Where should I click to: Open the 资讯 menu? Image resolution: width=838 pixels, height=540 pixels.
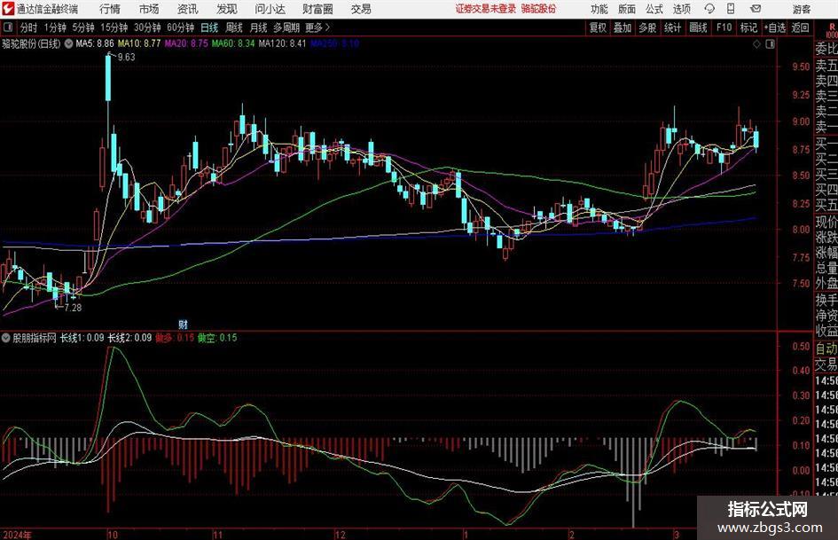pyautogui.click(x=188, y=9)
